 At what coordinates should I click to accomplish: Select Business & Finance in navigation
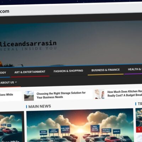point(105,70)
